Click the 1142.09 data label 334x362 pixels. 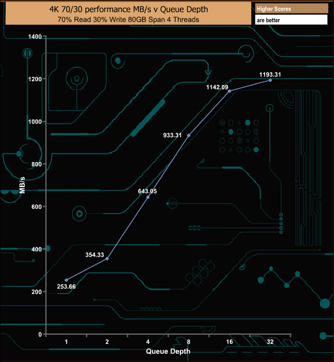click(x=217, y=87)
